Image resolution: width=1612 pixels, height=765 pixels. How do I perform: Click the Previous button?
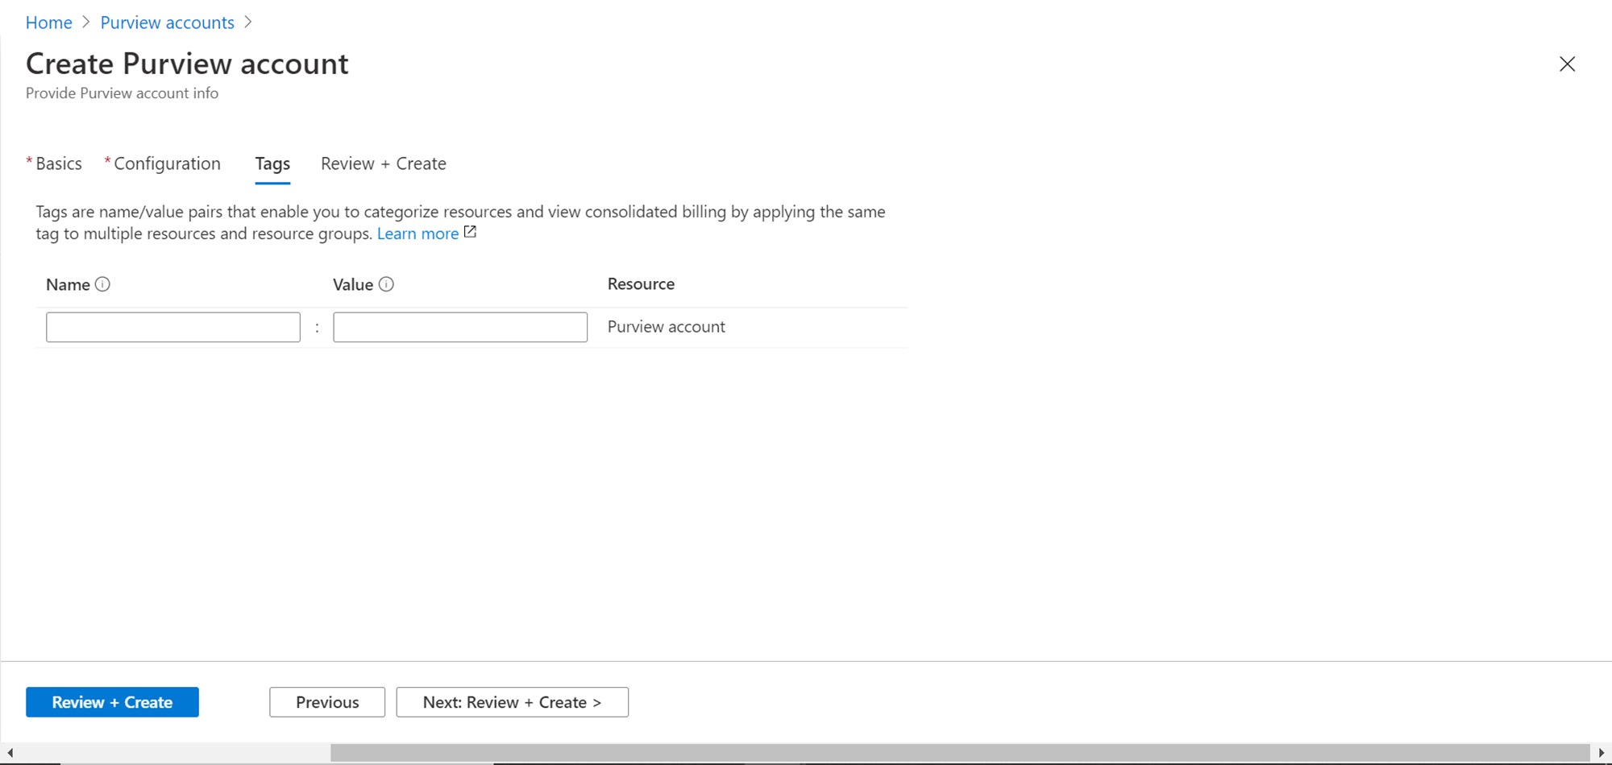pos(327,702)
